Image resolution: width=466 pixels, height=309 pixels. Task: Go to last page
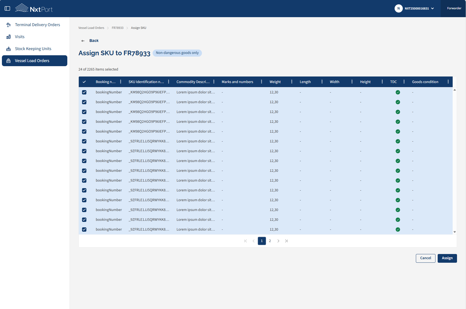click(286, 241)
